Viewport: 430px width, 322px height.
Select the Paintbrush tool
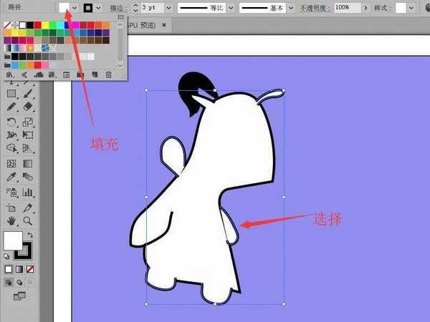28,93
